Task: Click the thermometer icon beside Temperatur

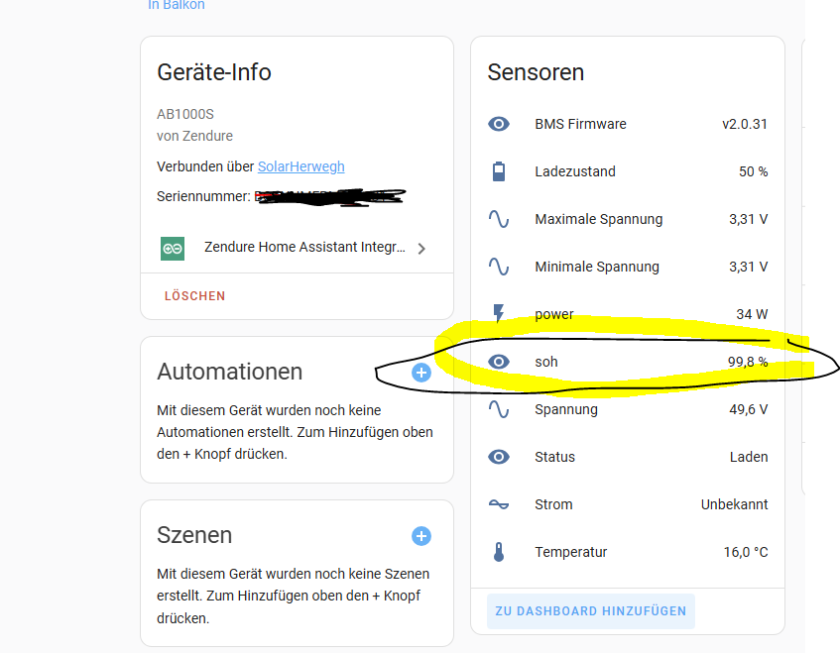Action: click(x=498, y=552)
